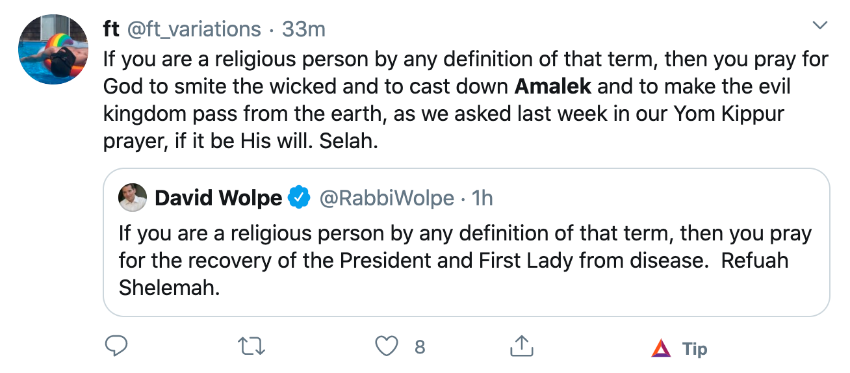The width and height of the screenshot is (850, 373).
Task: Click the quoted tweet's 1h timestamp
Action: pyautogui.click(x=481, y=198)
